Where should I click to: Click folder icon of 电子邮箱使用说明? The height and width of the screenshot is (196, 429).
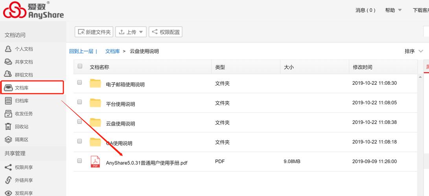pos(95,83)
